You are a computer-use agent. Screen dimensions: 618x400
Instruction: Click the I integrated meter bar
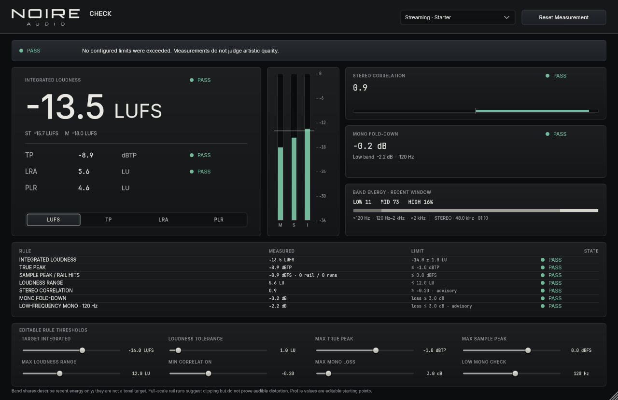click(x=308, y=147)
